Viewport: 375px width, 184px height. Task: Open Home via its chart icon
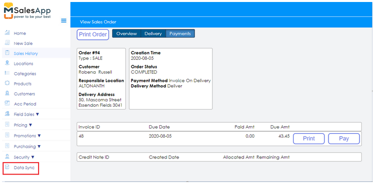[7, 33]
